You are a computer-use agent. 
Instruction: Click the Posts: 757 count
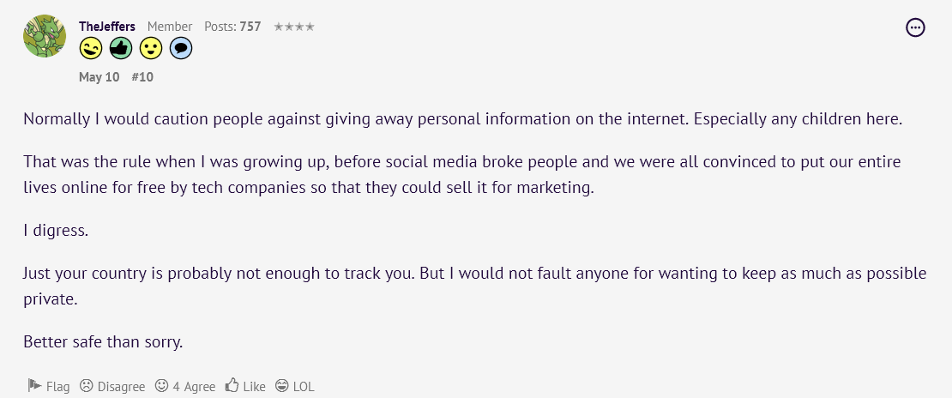[232, 26]
